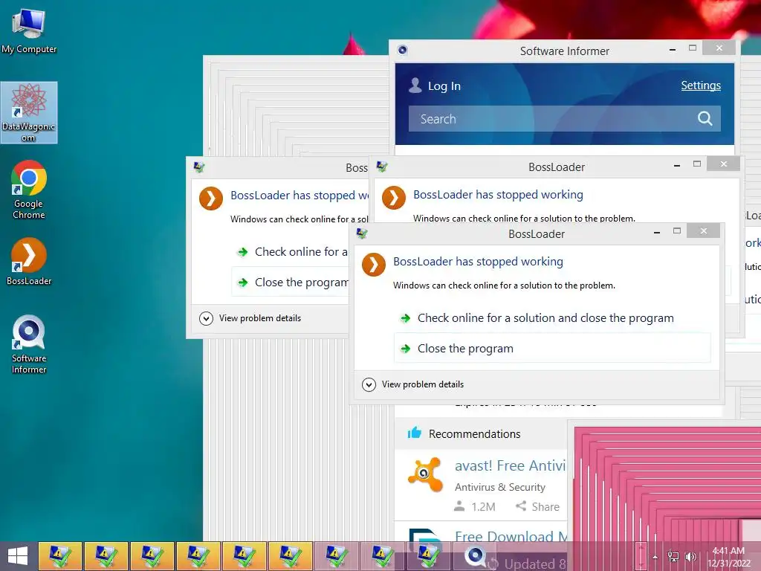This screenshot has width=761, height=571.
Task: Click the middle BossLoader dialog's title bar icon
Action: point(382,167)
